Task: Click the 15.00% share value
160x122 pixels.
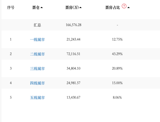Action: (117, 83)
